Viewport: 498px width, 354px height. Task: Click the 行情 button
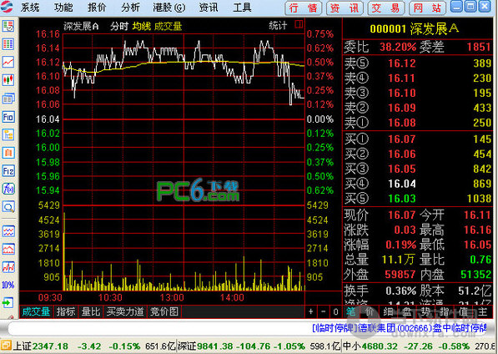point(304,8)
